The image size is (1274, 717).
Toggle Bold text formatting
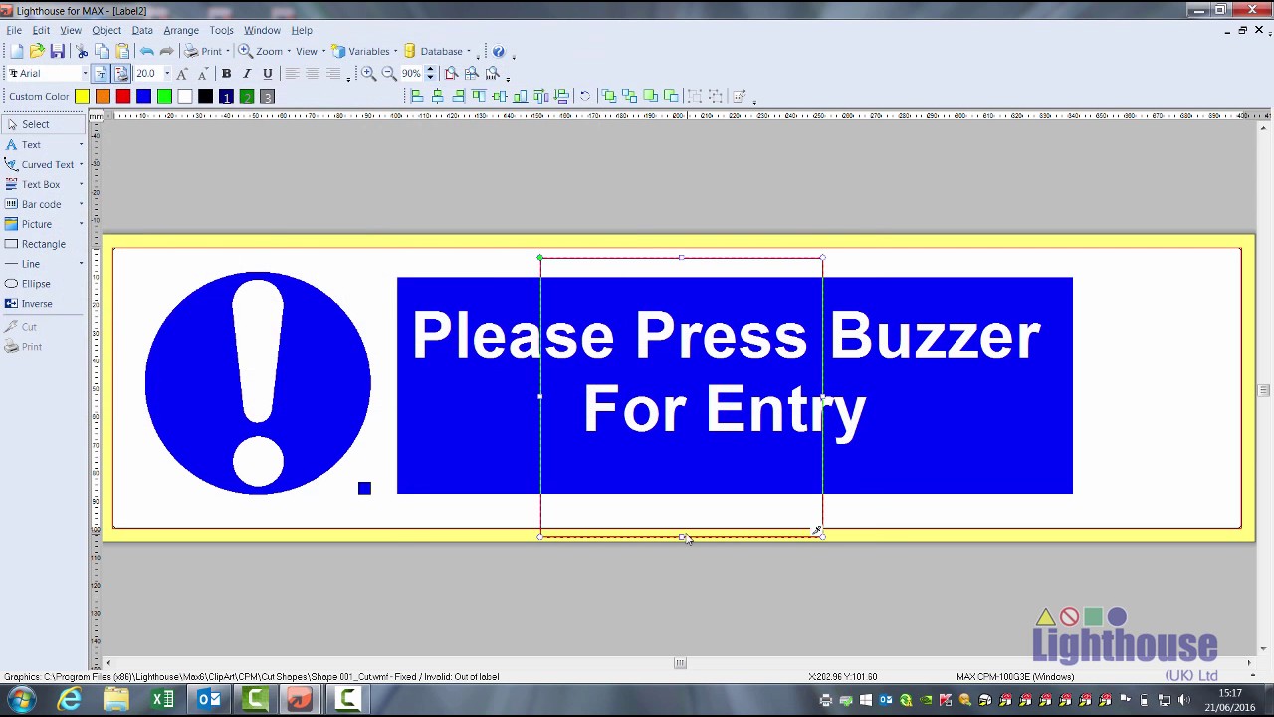[226, 74]
